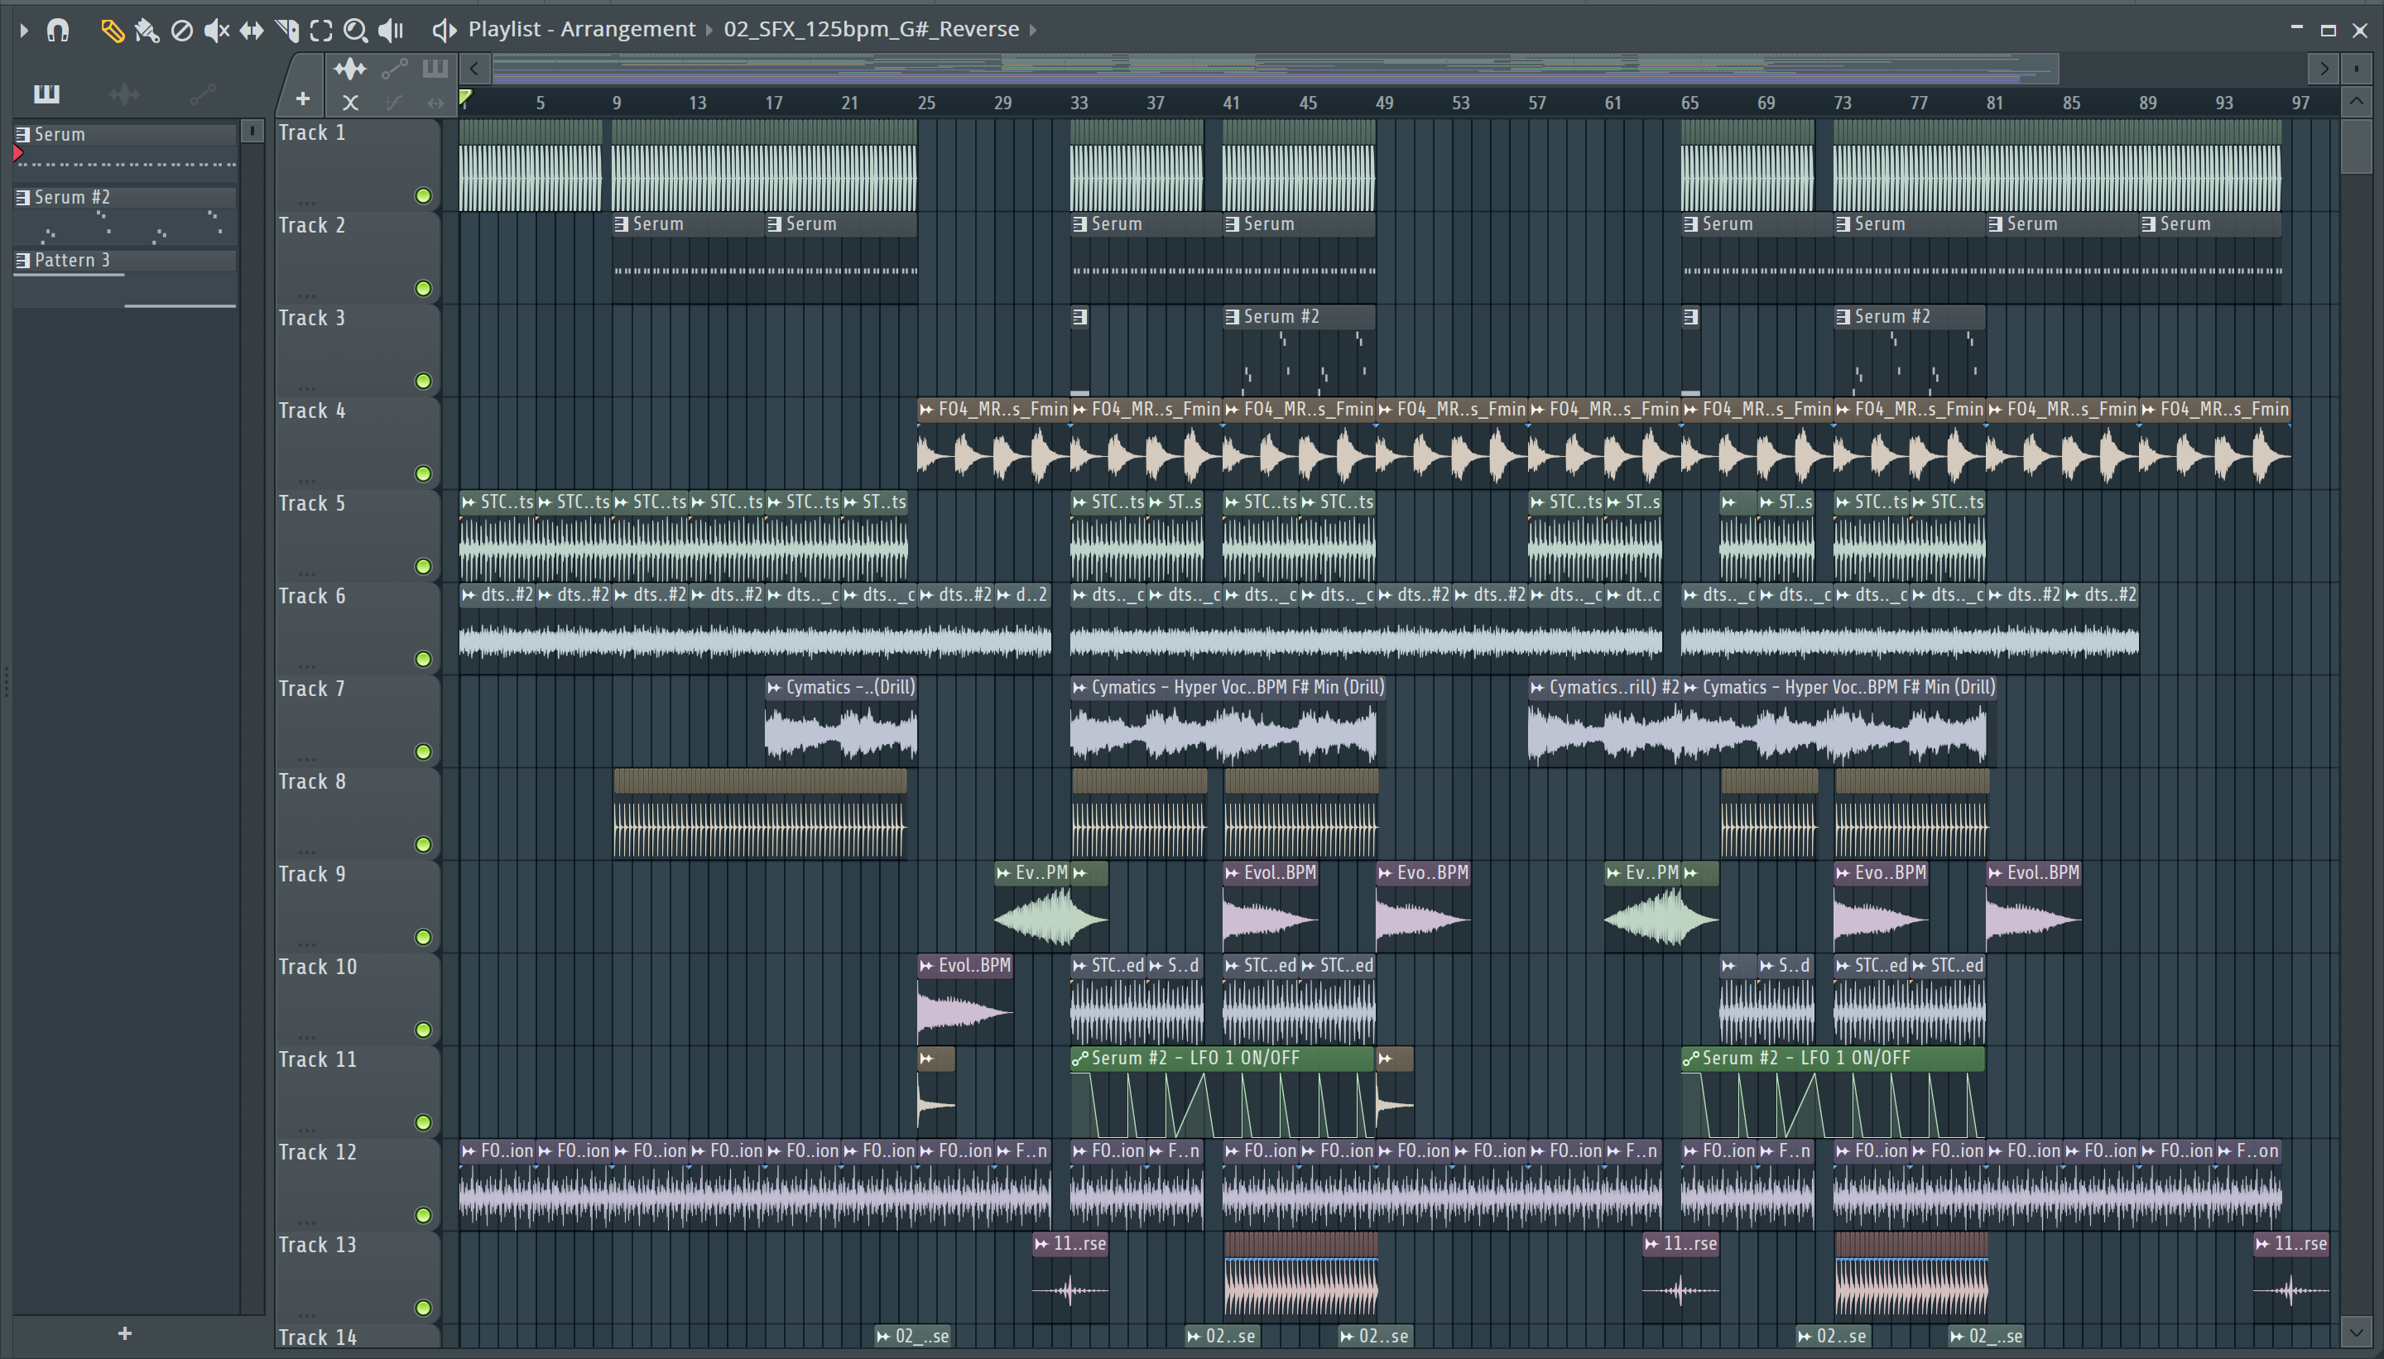Viewport: 2384px width, 1359px height.
Task: Click the vertical scrollbar thumb
Action: [2356, 146]
